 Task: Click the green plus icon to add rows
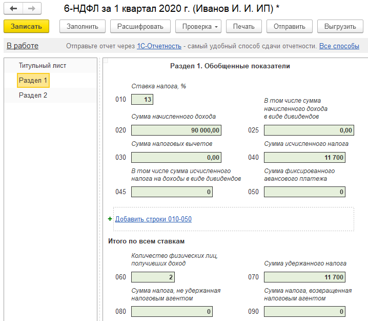pos(110,219)
